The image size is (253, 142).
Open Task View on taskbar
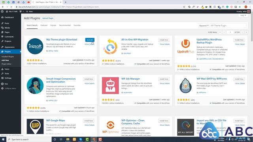(x=61, y=139)
